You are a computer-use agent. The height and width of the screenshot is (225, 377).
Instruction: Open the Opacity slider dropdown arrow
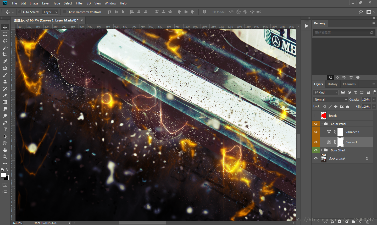point(374,100)
